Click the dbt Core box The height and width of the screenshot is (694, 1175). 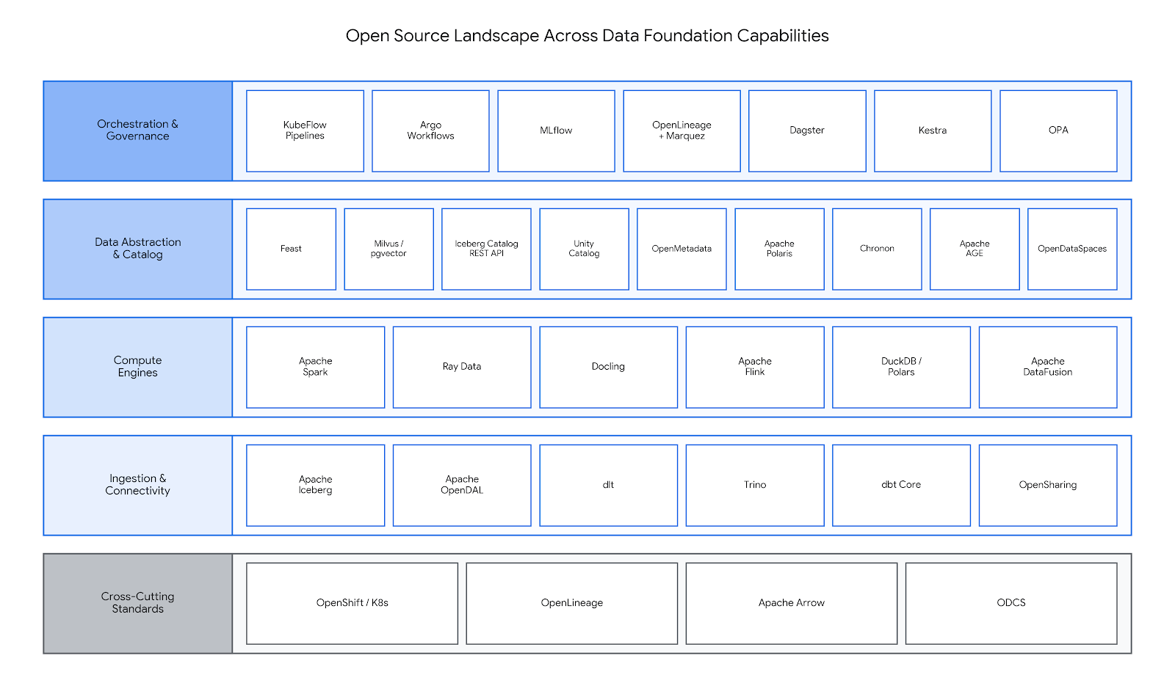[x=901, y=485]
